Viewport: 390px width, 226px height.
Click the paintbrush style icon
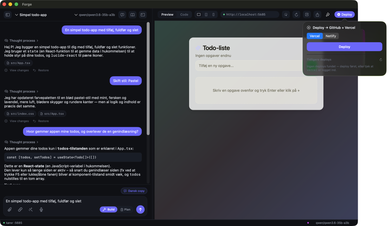click(x=328, y=15)
